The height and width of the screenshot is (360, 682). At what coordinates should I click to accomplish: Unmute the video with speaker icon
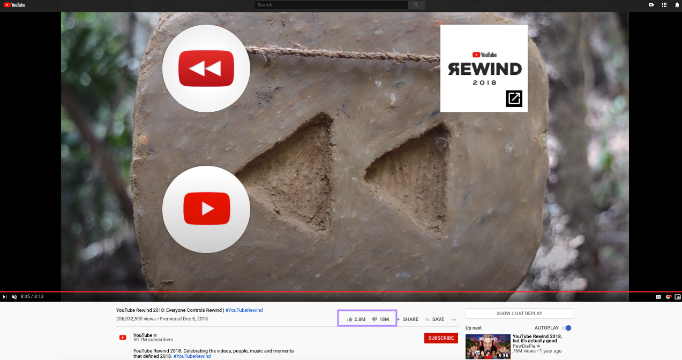(x=14, y=296)
